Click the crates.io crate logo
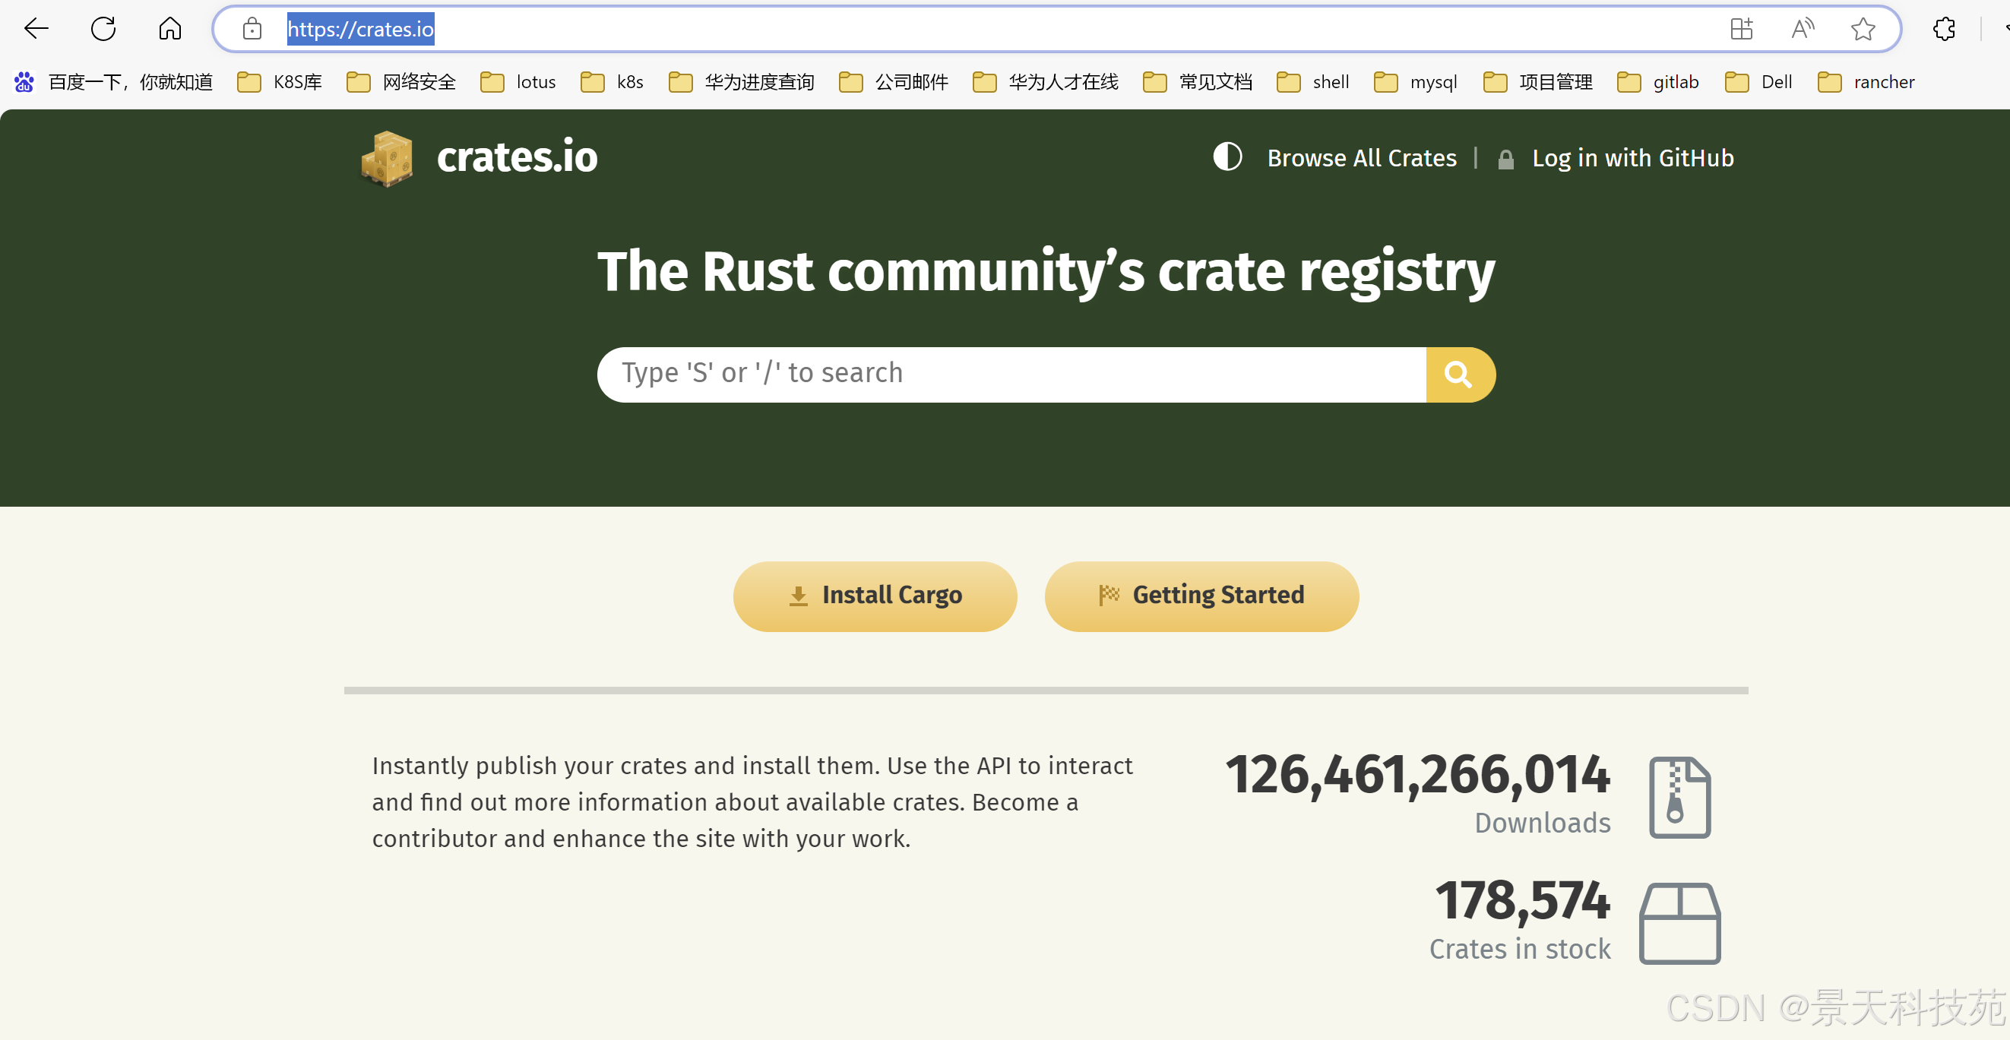The width and height of the screenshot is (2010, 1040). [x=387, y=158]
